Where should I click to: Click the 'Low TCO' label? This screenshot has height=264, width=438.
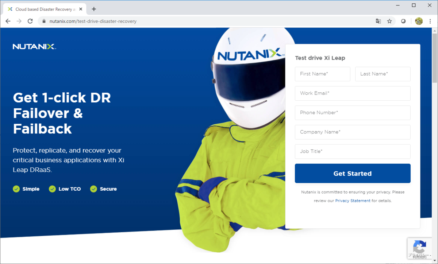pyautogui.click(x=70, y=189)
